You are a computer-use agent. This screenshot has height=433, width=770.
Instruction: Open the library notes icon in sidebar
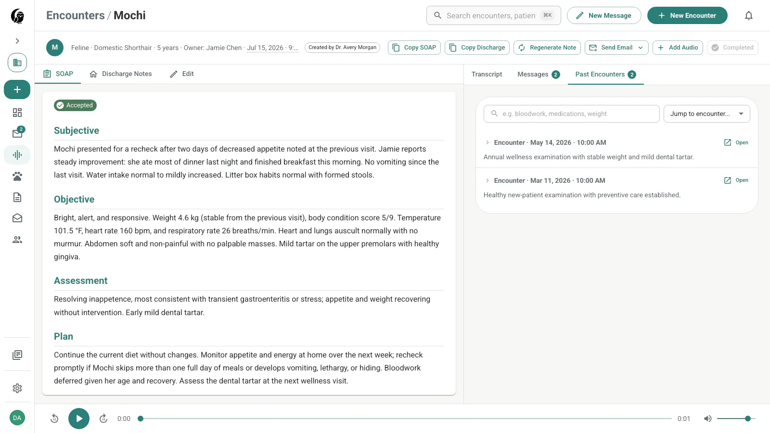[x=17, y=355]
